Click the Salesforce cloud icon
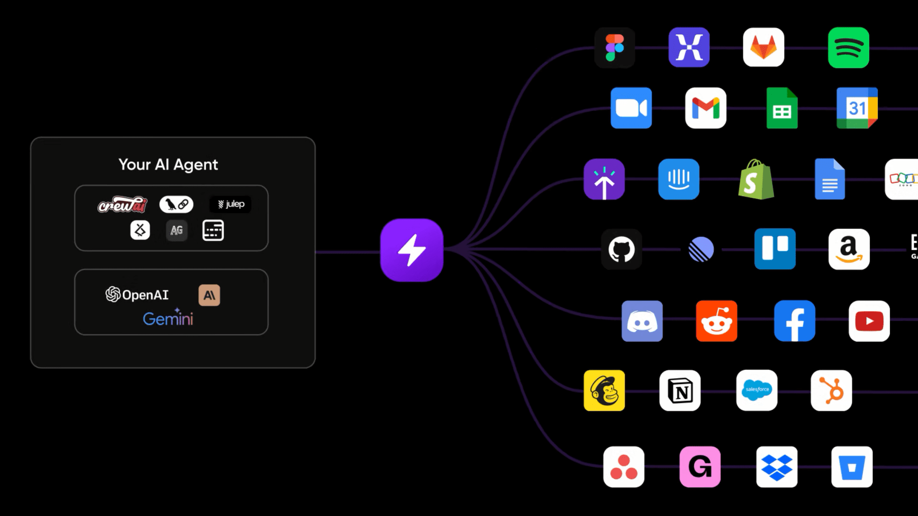 [757, 390]
